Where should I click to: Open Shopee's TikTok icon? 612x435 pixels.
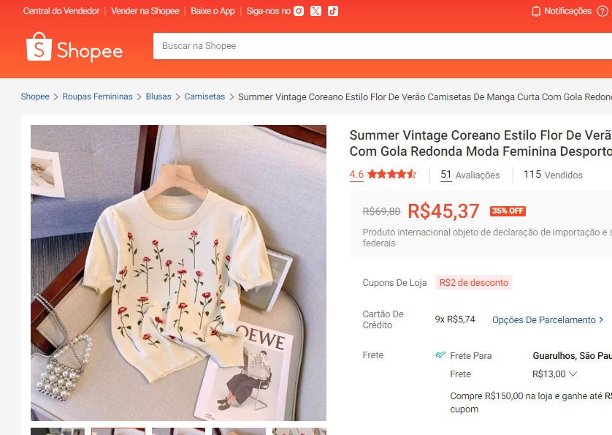pos(333,11)
